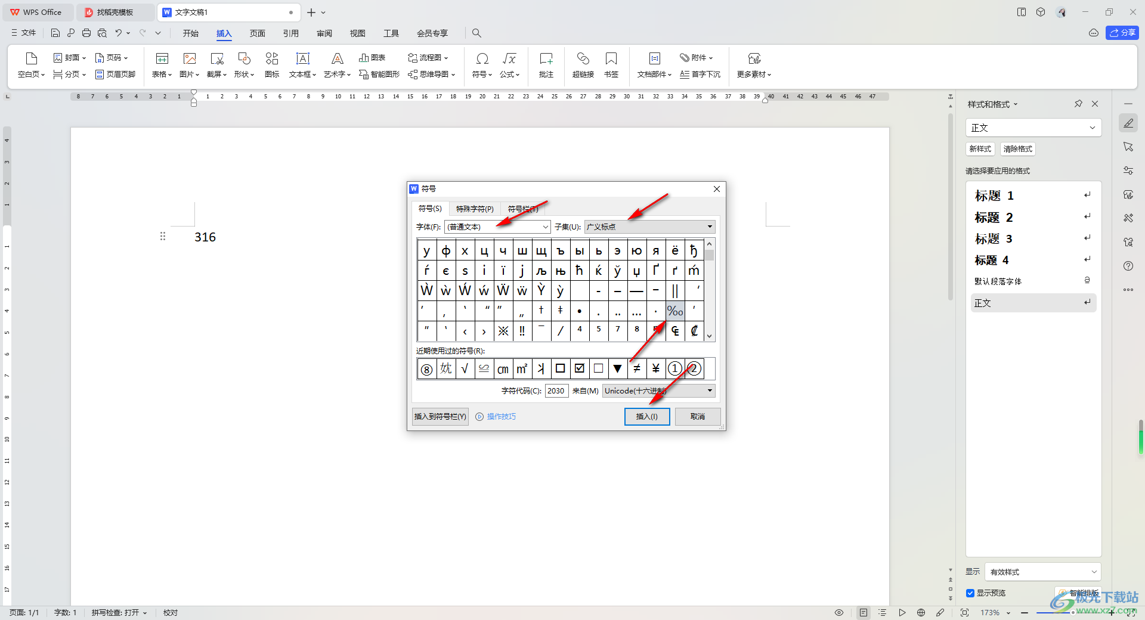The image size is (1145, 620).
Task: Pick the recent checkbox symbol ☑
Action: tap(579, 368)
